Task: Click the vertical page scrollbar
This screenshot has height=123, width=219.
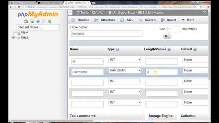Action: click(209, 45)
